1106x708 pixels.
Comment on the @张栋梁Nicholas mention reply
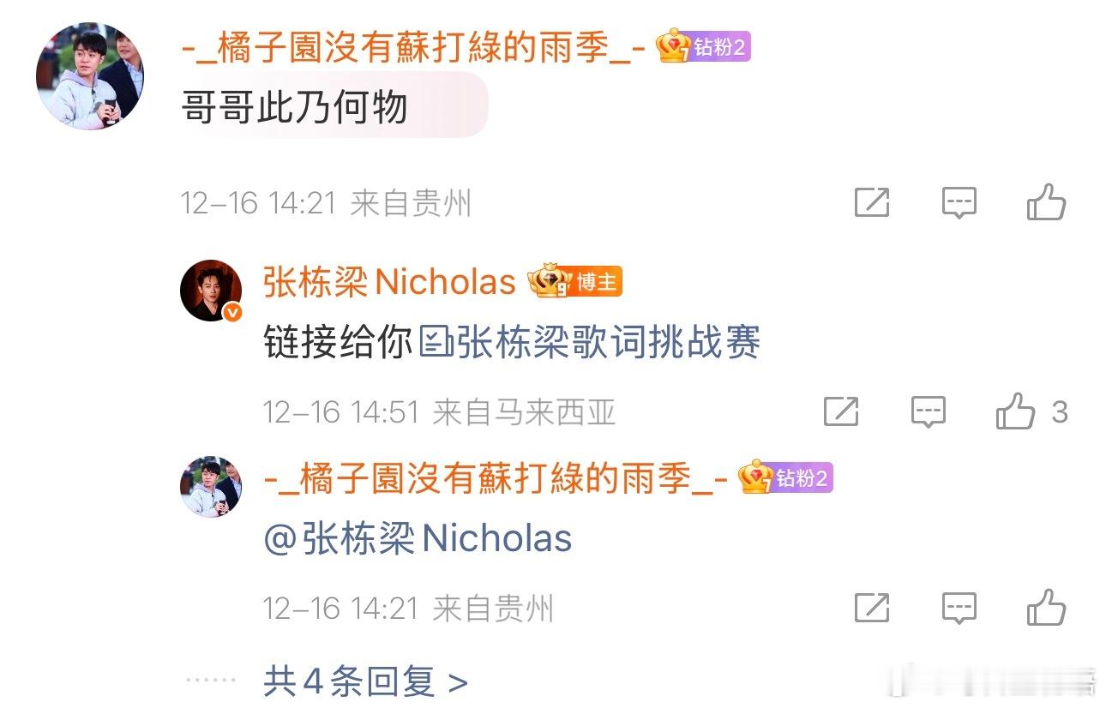point(959,608)
